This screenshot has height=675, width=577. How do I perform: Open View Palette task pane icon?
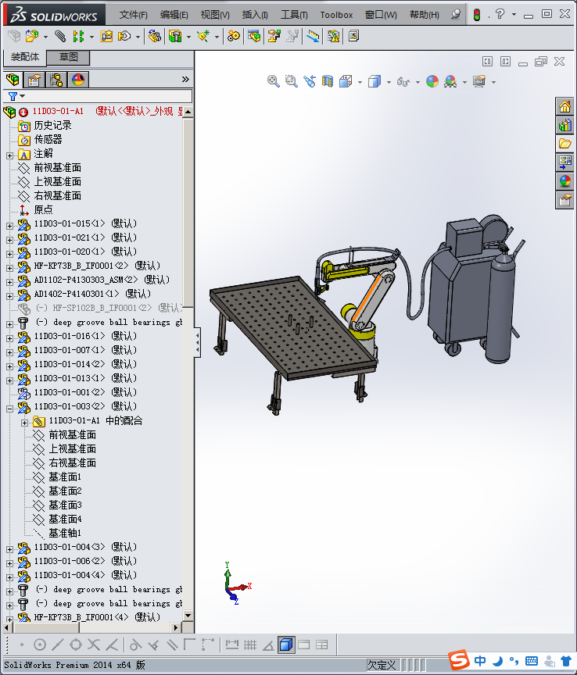[564, 162]
